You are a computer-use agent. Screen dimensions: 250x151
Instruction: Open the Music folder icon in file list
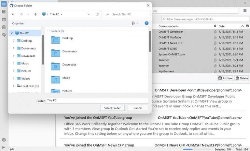(x=55, y=80)
